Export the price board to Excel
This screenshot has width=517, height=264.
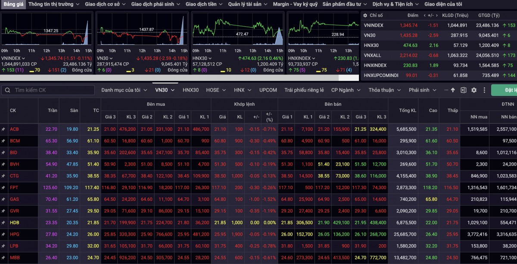(463, 90)
